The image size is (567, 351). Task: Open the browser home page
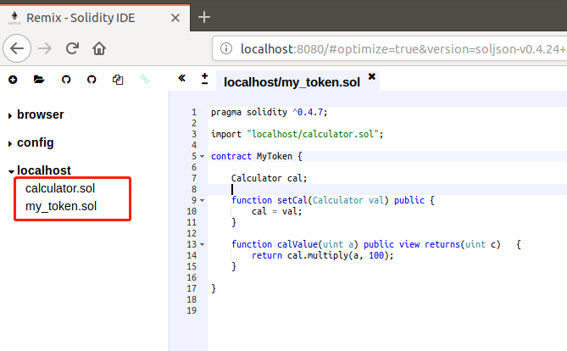coord(98,48)
